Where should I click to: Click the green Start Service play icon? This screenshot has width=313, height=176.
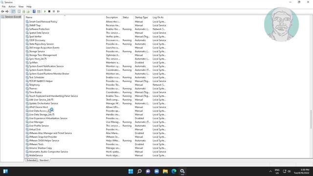[45, 12]
